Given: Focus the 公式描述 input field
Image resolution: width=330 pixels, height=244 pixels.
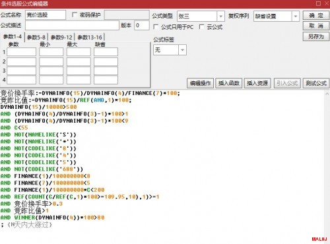Looking at the screenshot, I should point(72,26).
